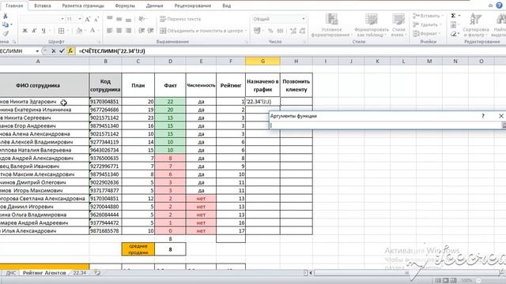Increase font size with large A
This screenshot has height=284, width=506.
pos(88,19)
